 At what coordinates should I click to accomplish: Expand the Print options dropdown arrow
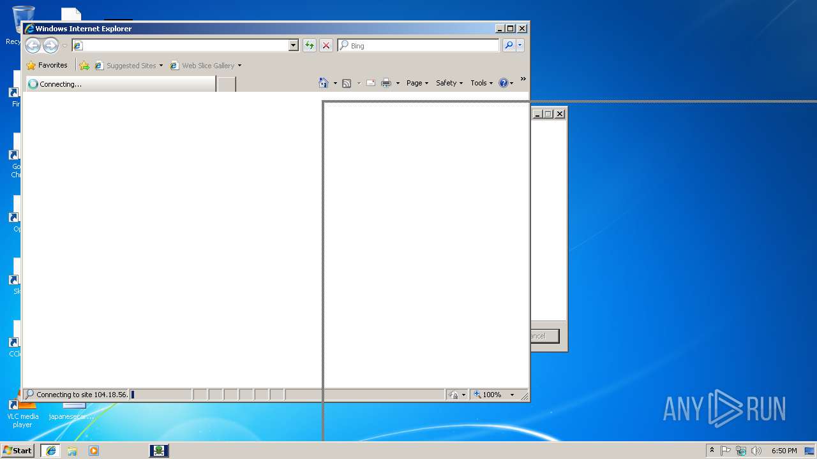click(x=398, y=83)
